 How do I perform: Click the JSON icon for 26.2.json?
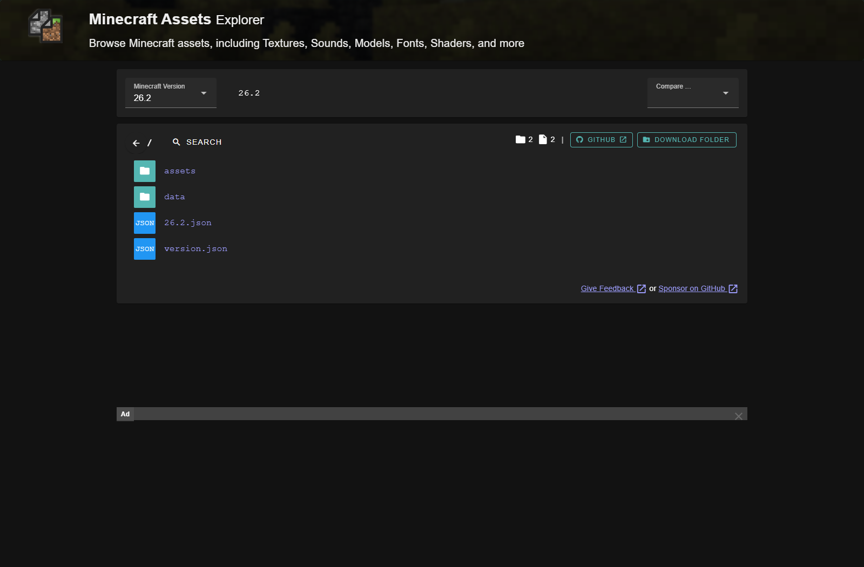(x=145, y=223)
